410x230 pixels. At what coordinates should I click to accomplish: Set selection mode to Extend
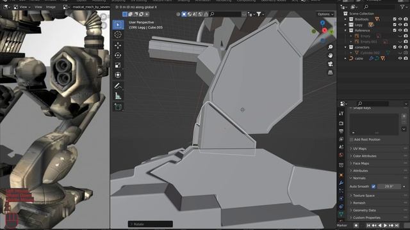[x=130, y=14]
